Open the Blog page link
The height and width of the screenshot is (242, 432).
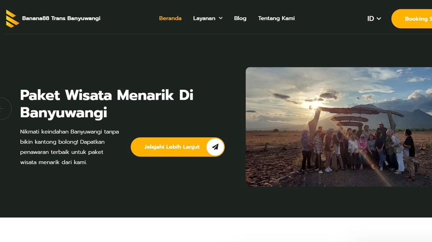tap(240, 18)
